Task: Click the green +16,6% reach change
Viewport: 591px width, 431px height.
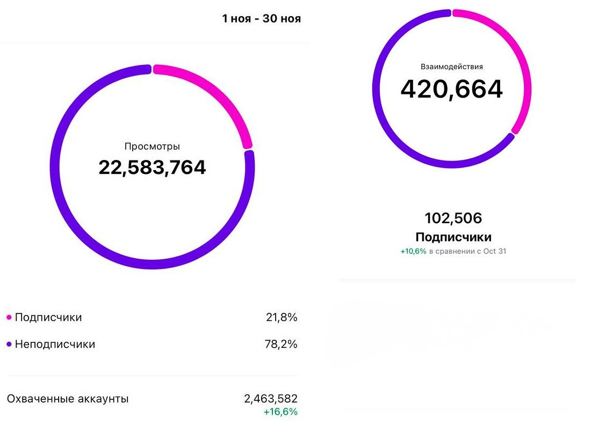Action: click(280, 412)
